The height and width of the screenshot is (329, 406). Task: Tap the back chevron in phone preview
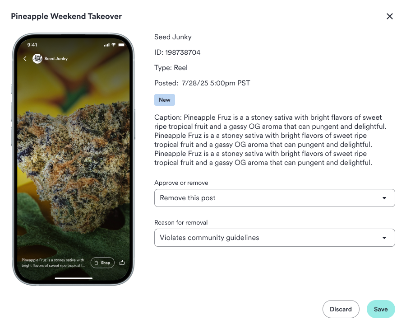coord(25,59)
